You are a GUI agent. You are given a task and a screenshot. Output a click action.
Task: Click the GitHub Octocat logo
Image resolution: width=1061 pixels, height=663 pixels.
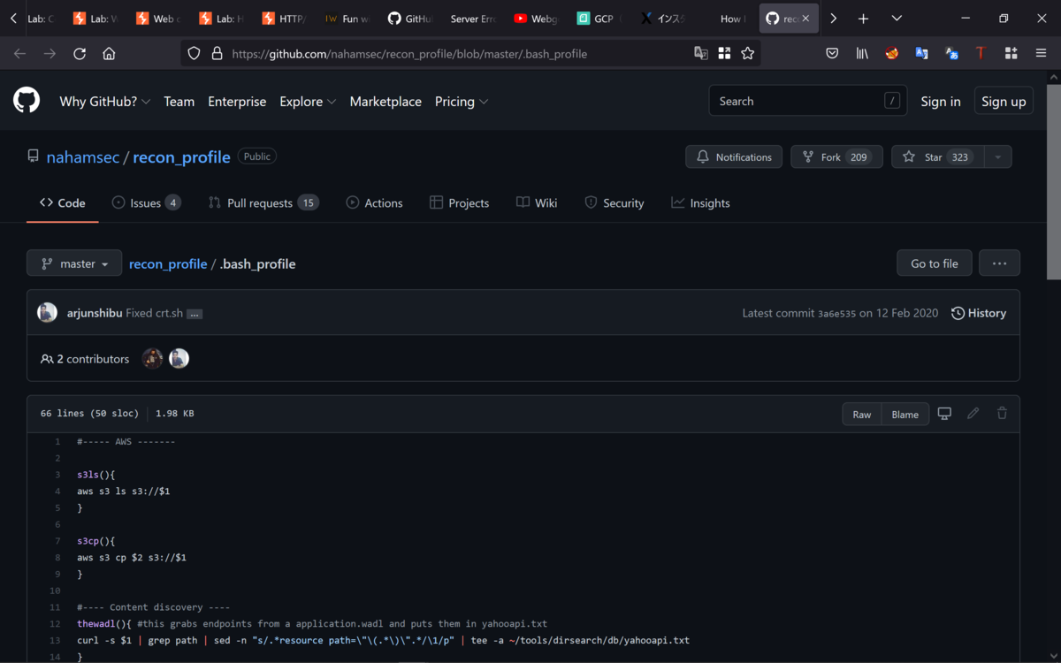pyautogui.click(x=27, y=101)
